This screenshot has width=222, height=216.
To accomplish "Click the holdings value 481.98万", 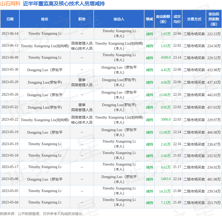I will coord(214,179).
